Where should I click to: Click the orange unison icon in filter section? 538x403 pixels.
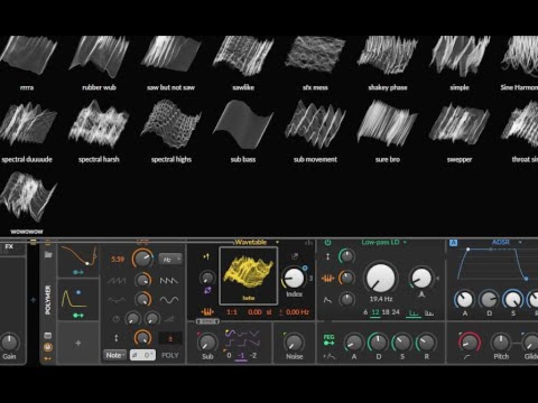coord(328,278)
